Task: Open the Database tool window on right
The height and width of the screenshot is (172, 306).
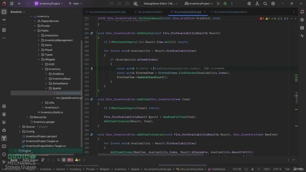Action: click(302, 28)
